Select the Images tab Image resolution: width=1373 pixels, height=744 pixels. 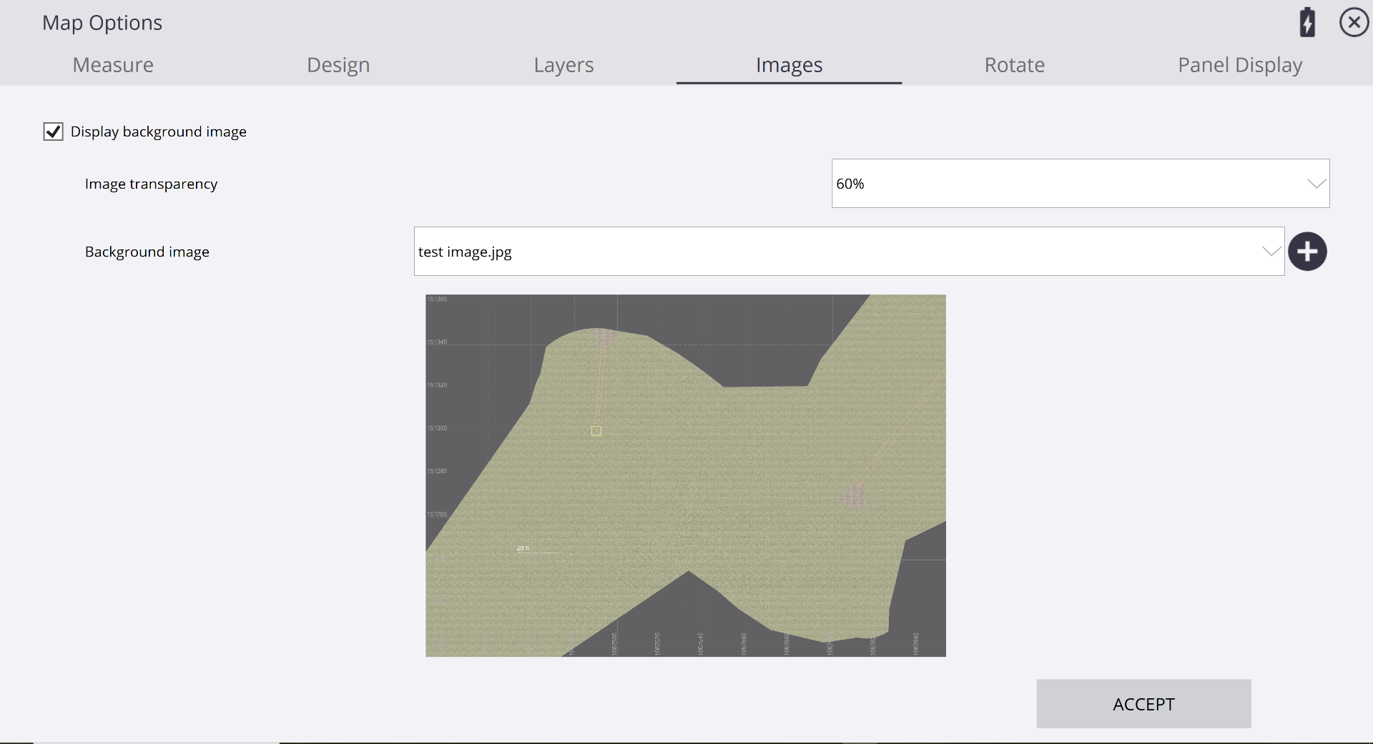pyautogui.click(x=788, y=64)
